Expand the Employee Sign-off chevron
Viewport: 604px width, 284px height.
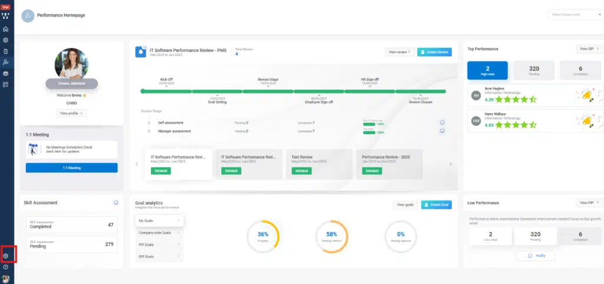[319, 95]
